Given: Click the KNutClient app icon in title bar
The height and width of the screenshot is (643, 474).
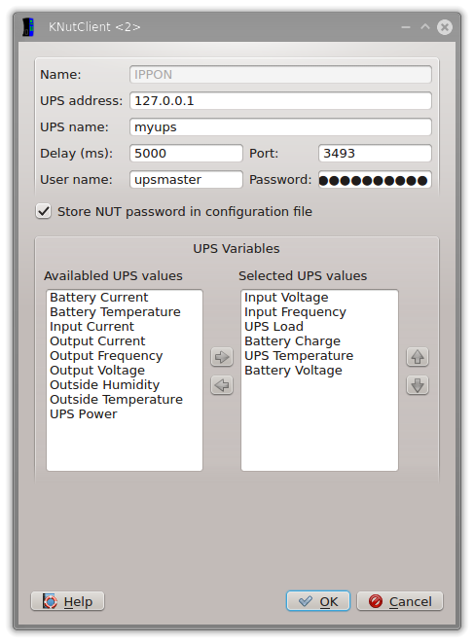Looking at the screenshot, I should [28, 27].
